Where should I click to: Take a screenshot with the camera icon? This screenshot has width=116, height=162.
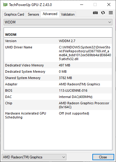point(95,13)
